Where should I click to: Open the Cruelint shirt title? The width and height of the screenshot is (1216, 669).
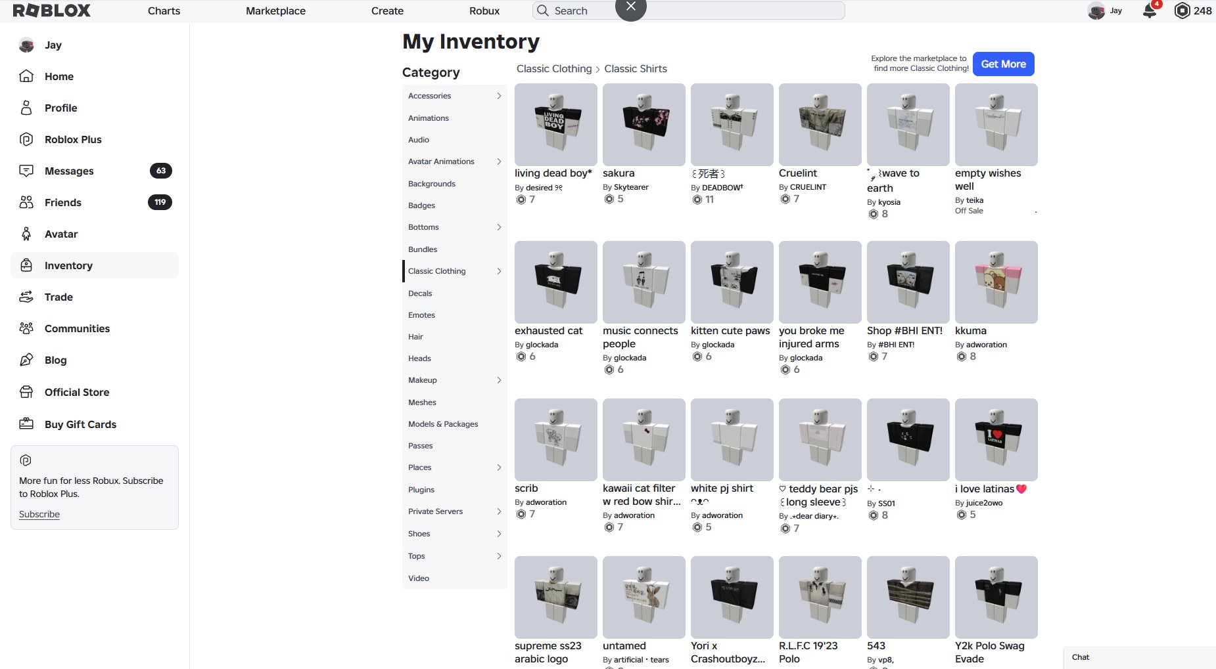798,173
